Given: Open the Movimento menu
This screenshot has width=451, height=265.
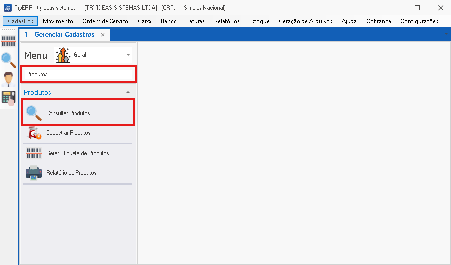Looking at the screenshot, I should (x=58, y=21).
